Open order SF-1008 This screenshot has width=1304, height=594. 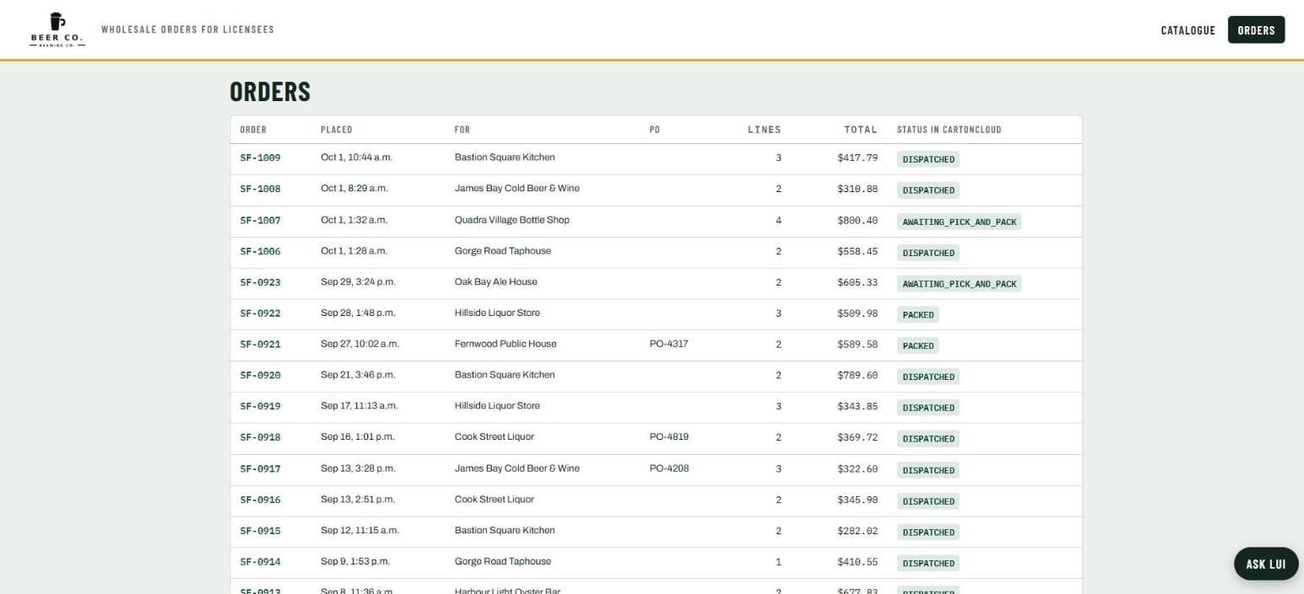(260, 189)
